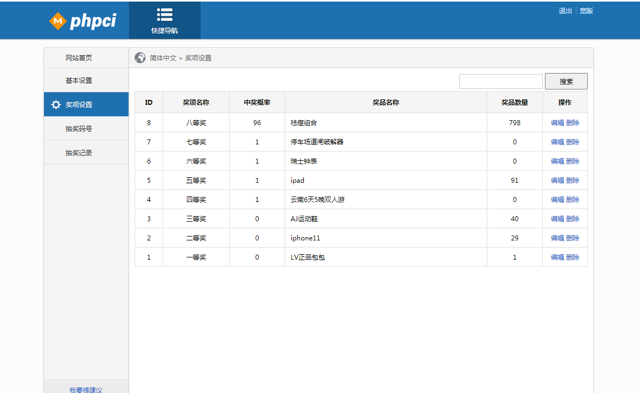Open 网站首页 in the sidebar
The width and height of the screenshot is (640, 393).
pos(81,57)
